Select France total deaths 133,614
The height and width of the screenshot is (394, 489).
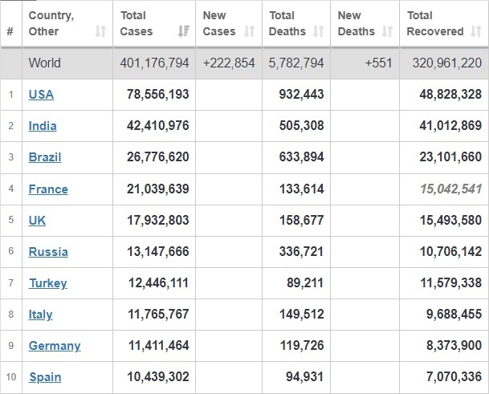click(x=302, y=189)
